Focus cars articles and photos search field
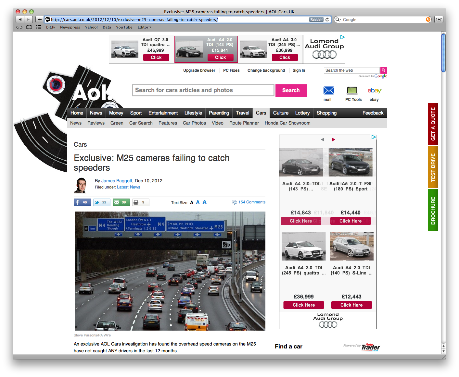This screenshot has height=377, width=459. (x=203, y=91)
